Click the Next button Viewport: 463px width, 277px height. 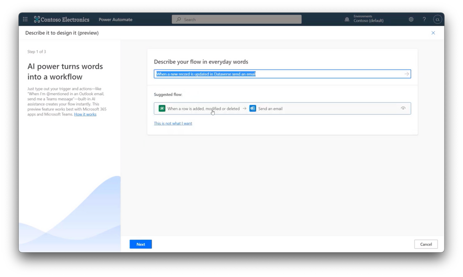pyautogui.click(x=140, y=244)
